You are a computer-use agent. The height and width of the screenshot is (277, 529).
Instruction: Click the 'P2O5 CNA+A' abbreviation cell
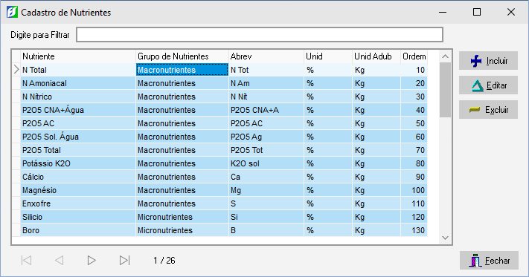[x=266, y=110]
